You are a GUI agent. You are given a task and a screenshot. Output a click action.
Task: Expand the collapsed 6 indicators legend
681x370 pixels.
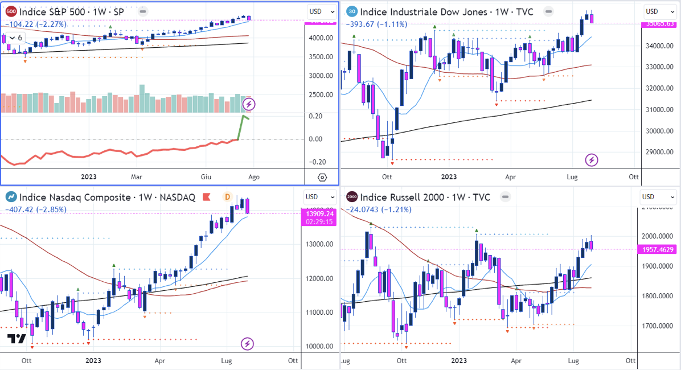pyautogui.click(x=15, y=38)
